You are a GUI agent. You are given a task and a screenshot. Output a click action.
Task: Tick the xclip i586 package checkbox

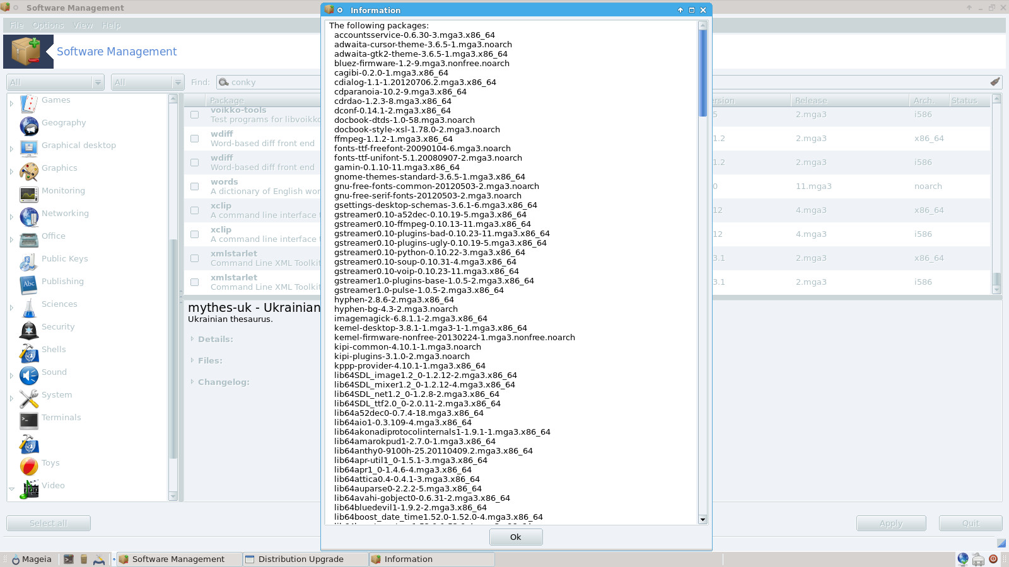[195, 234]
